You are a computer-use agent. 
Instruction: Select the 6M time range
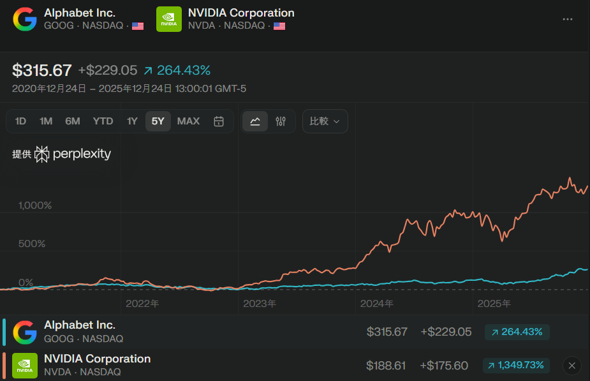click(73, 121)
